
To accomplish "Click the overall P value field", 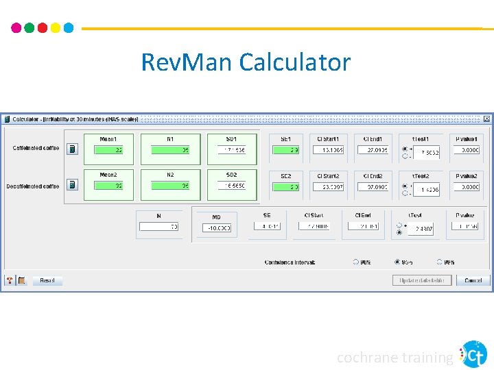I will click(465, 226).
